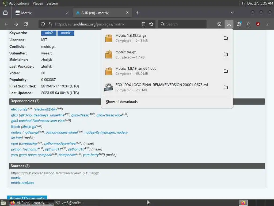Click the uBlock Origin icon
The height and width of the screenshot is (206, 274).
[258, 24]
